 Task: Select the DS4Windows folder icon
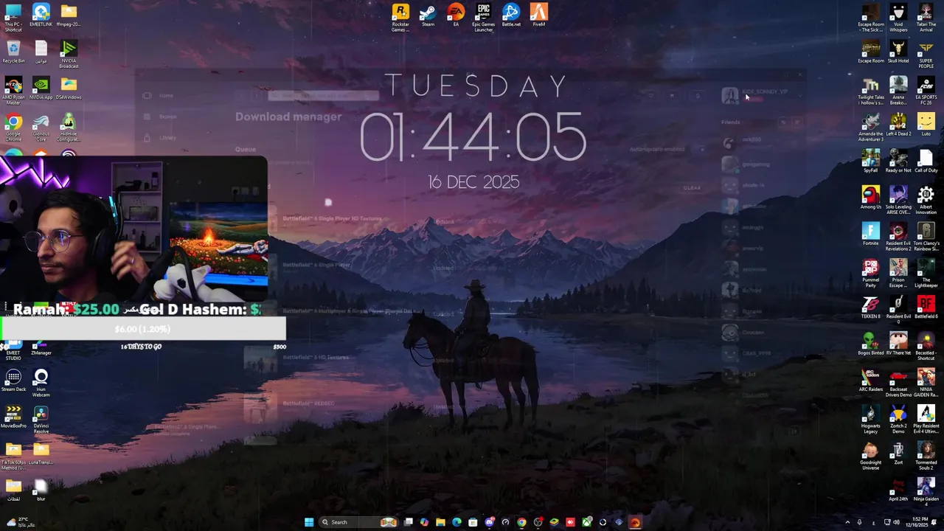[x=69, y=88]
